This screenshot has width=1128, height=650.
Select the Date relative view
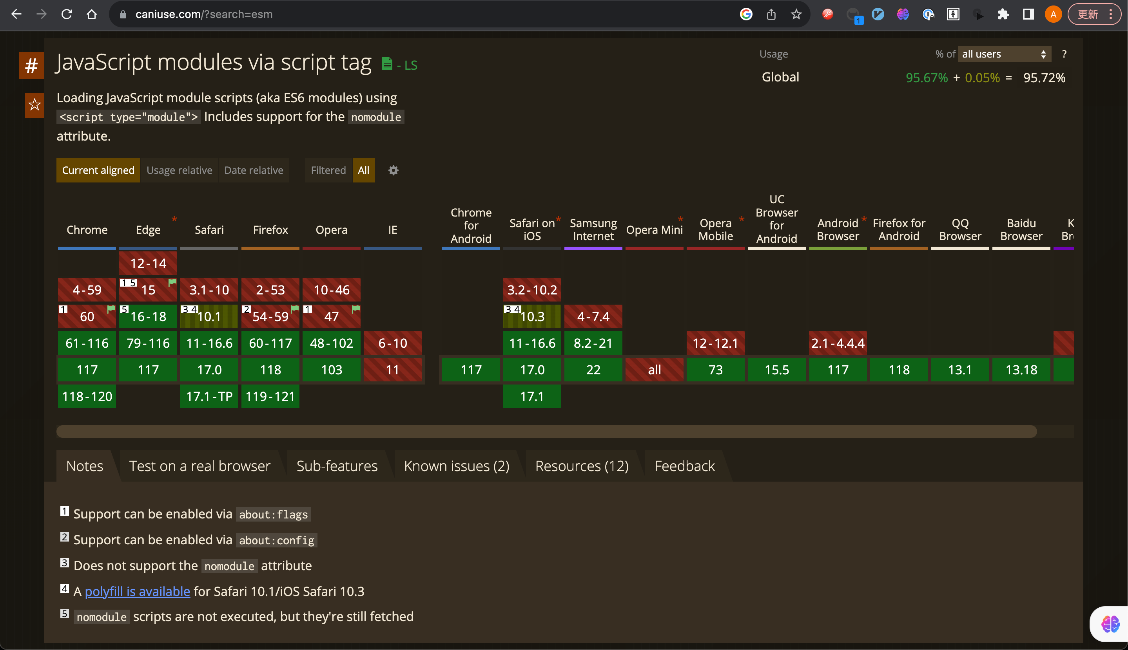(x=253, y=170)
